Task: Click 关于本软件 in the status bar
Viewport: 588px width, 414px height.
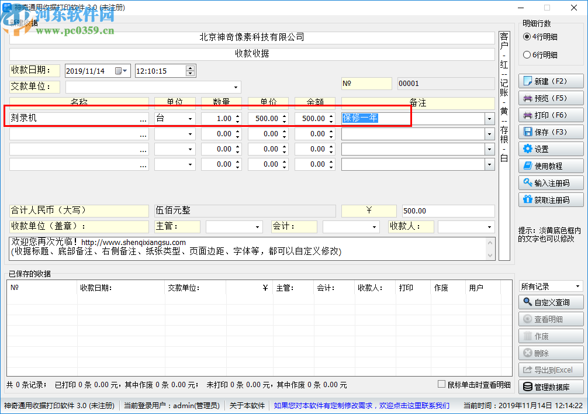Action: (247, 405)
